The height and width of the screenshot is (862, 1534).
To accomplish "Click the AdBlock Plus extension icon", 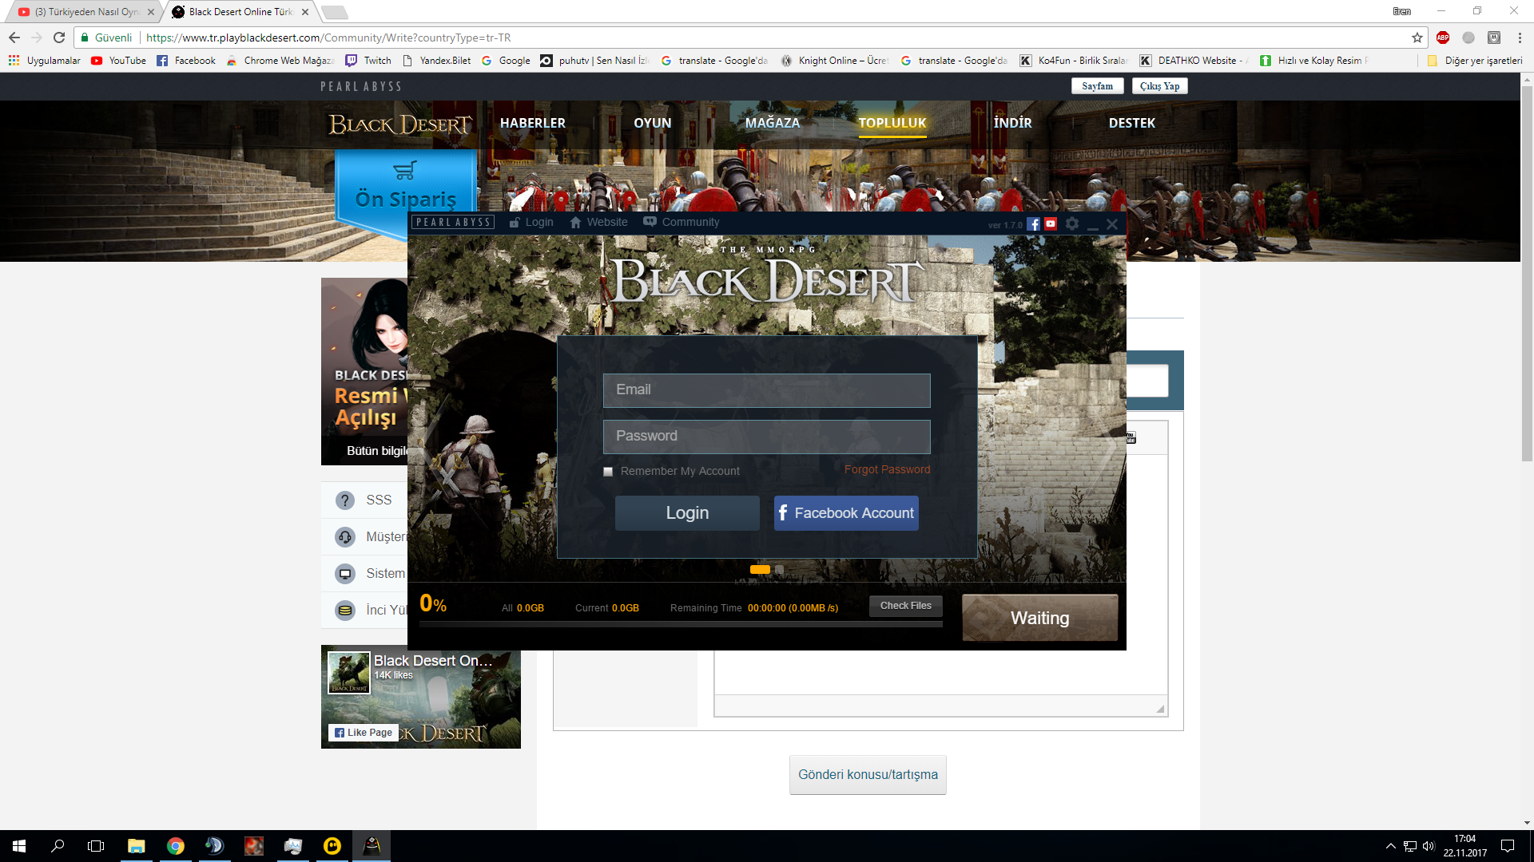I will coord(1443,38).
